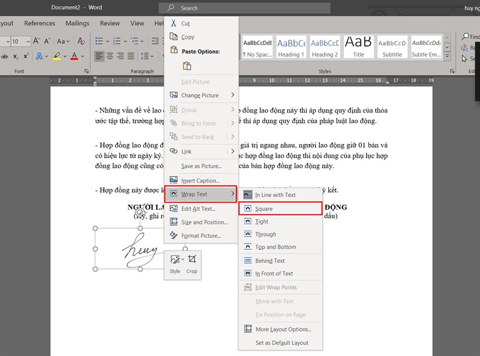Click Increase Font Size icon
The width and height of the screenshot is (480, 356).
coord(37,41)
